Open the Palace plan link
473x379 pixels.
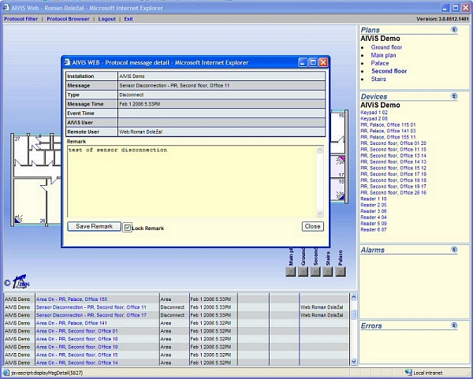coord(380,63)
